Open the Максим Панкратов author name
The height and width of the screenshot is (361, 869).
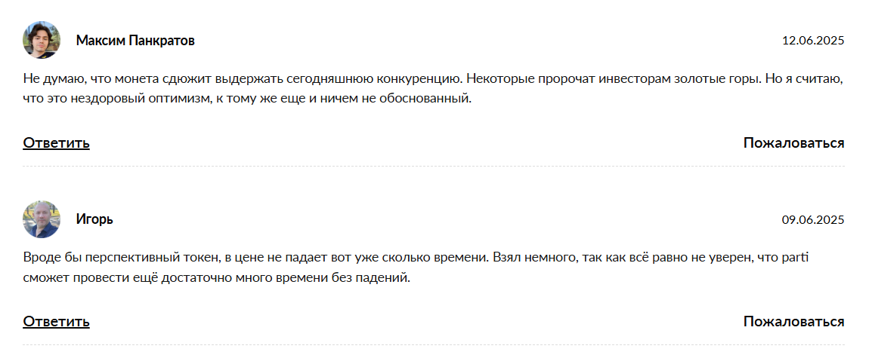[x=135, y=41]
